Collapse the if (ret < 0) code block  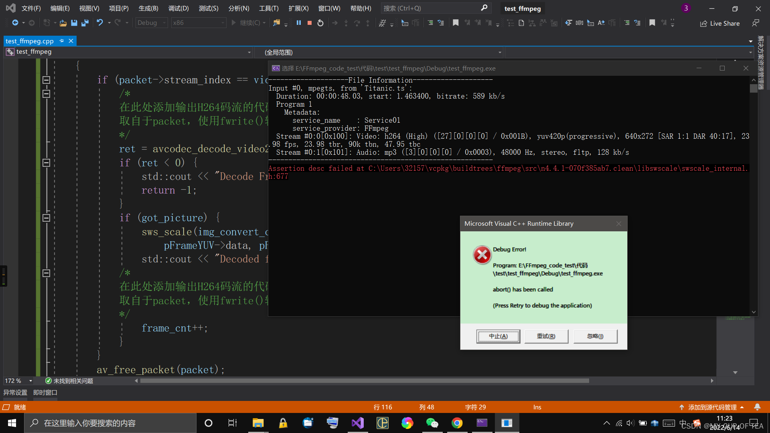click(47, 163)
